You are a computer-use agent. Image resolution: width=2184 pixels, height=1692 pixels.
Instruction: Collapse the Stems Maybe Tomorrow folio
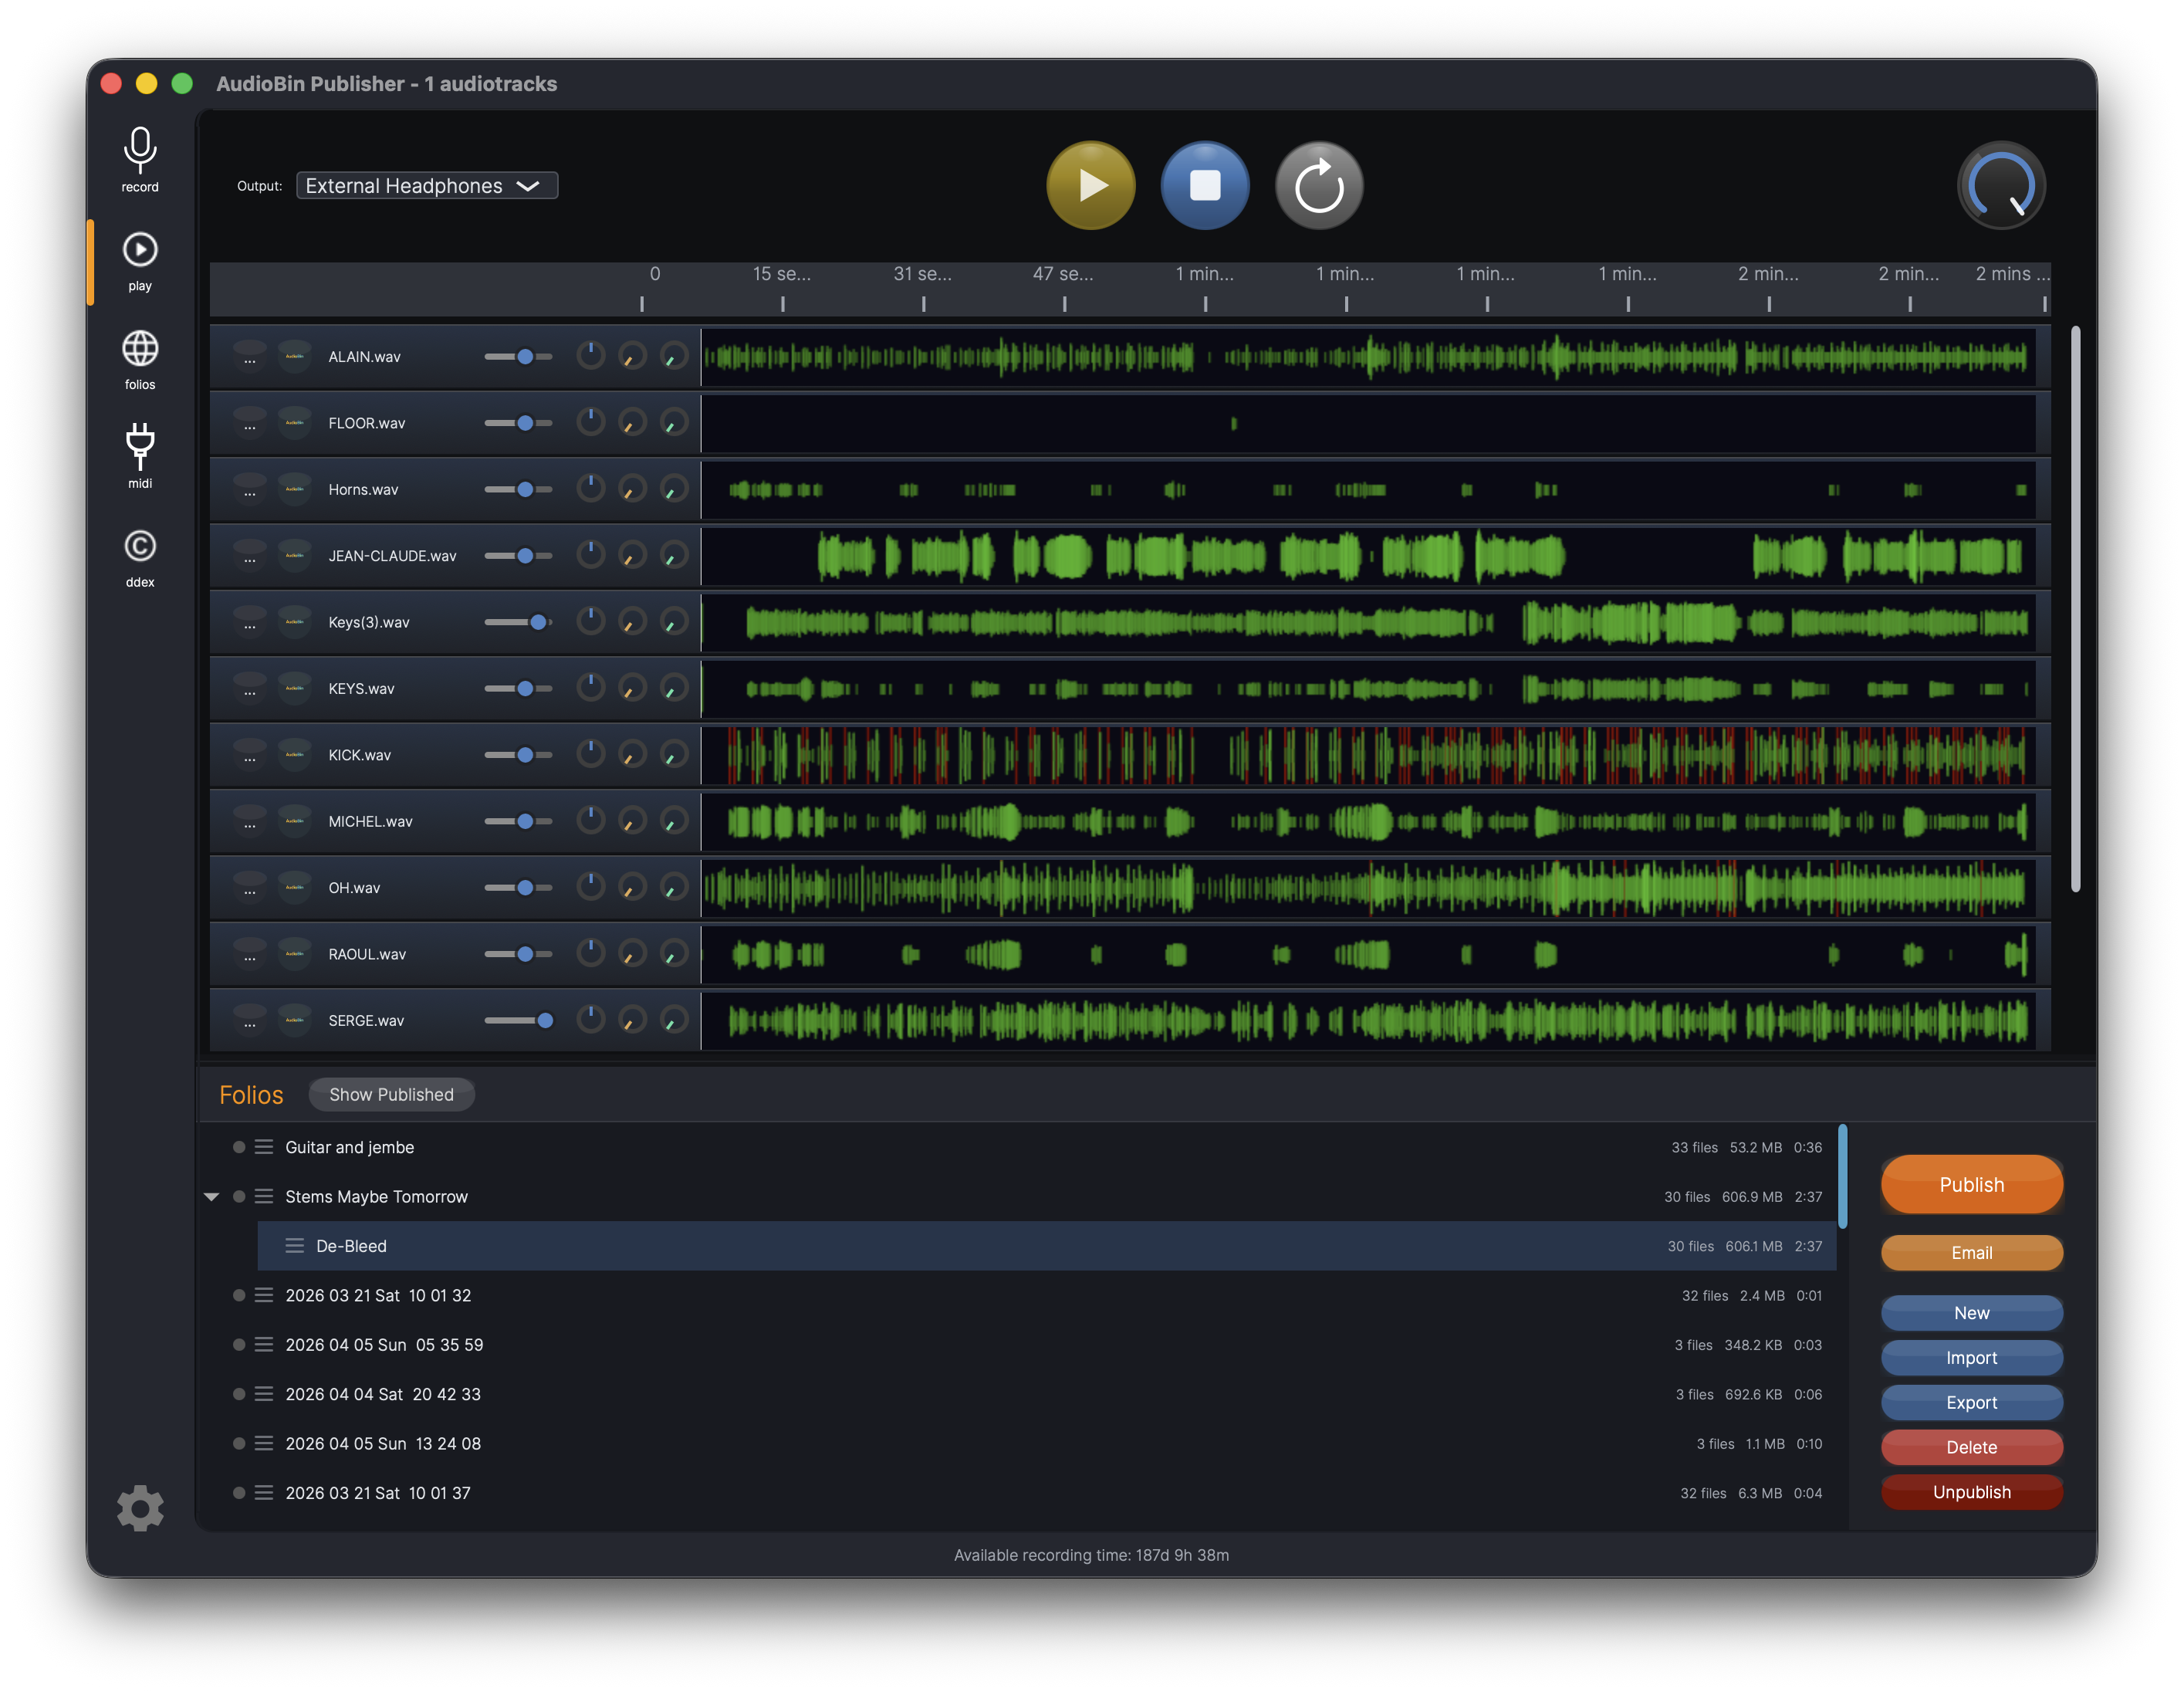click(x=212, y=1197)
